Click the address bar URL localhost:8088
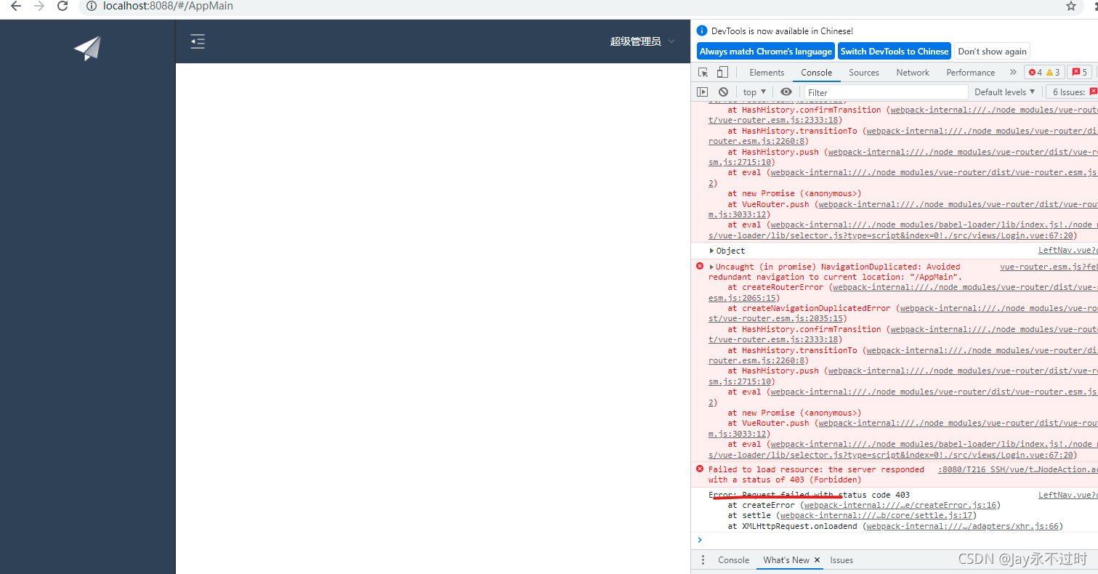This screenshot has height=574, width=1098. click(168, 6)
